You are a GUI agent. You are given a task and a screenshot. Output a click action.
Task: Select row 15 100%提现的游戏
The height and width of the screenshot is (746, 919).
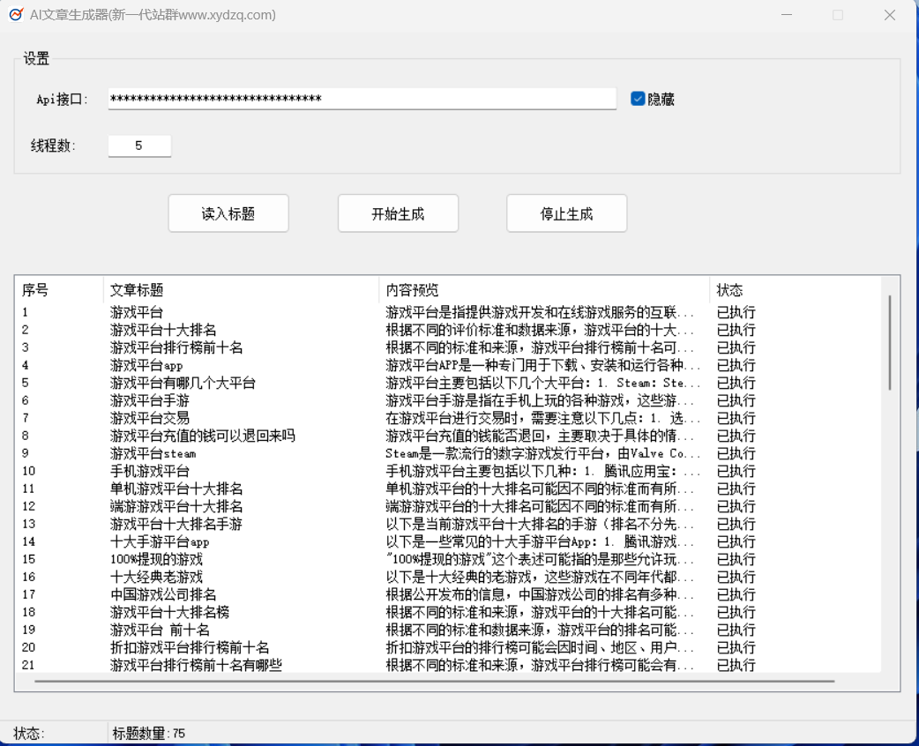(x=156, y=559)
